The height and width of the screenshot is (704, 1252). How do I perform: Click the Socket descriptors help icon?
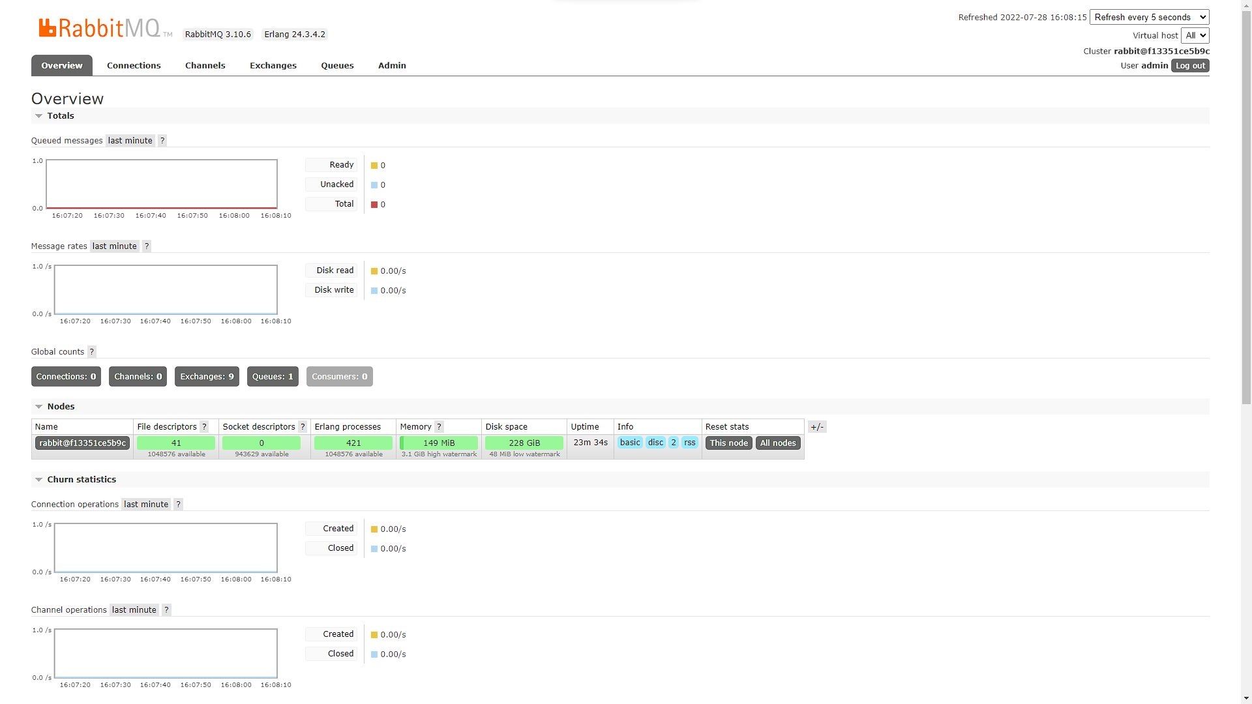[303, 427]
